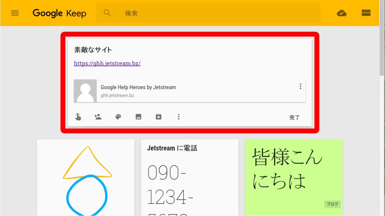Viewport: 385px width, 216px height.
Task: Open the drawing note with triangle and circle
Action: click(x=86, y=177)
